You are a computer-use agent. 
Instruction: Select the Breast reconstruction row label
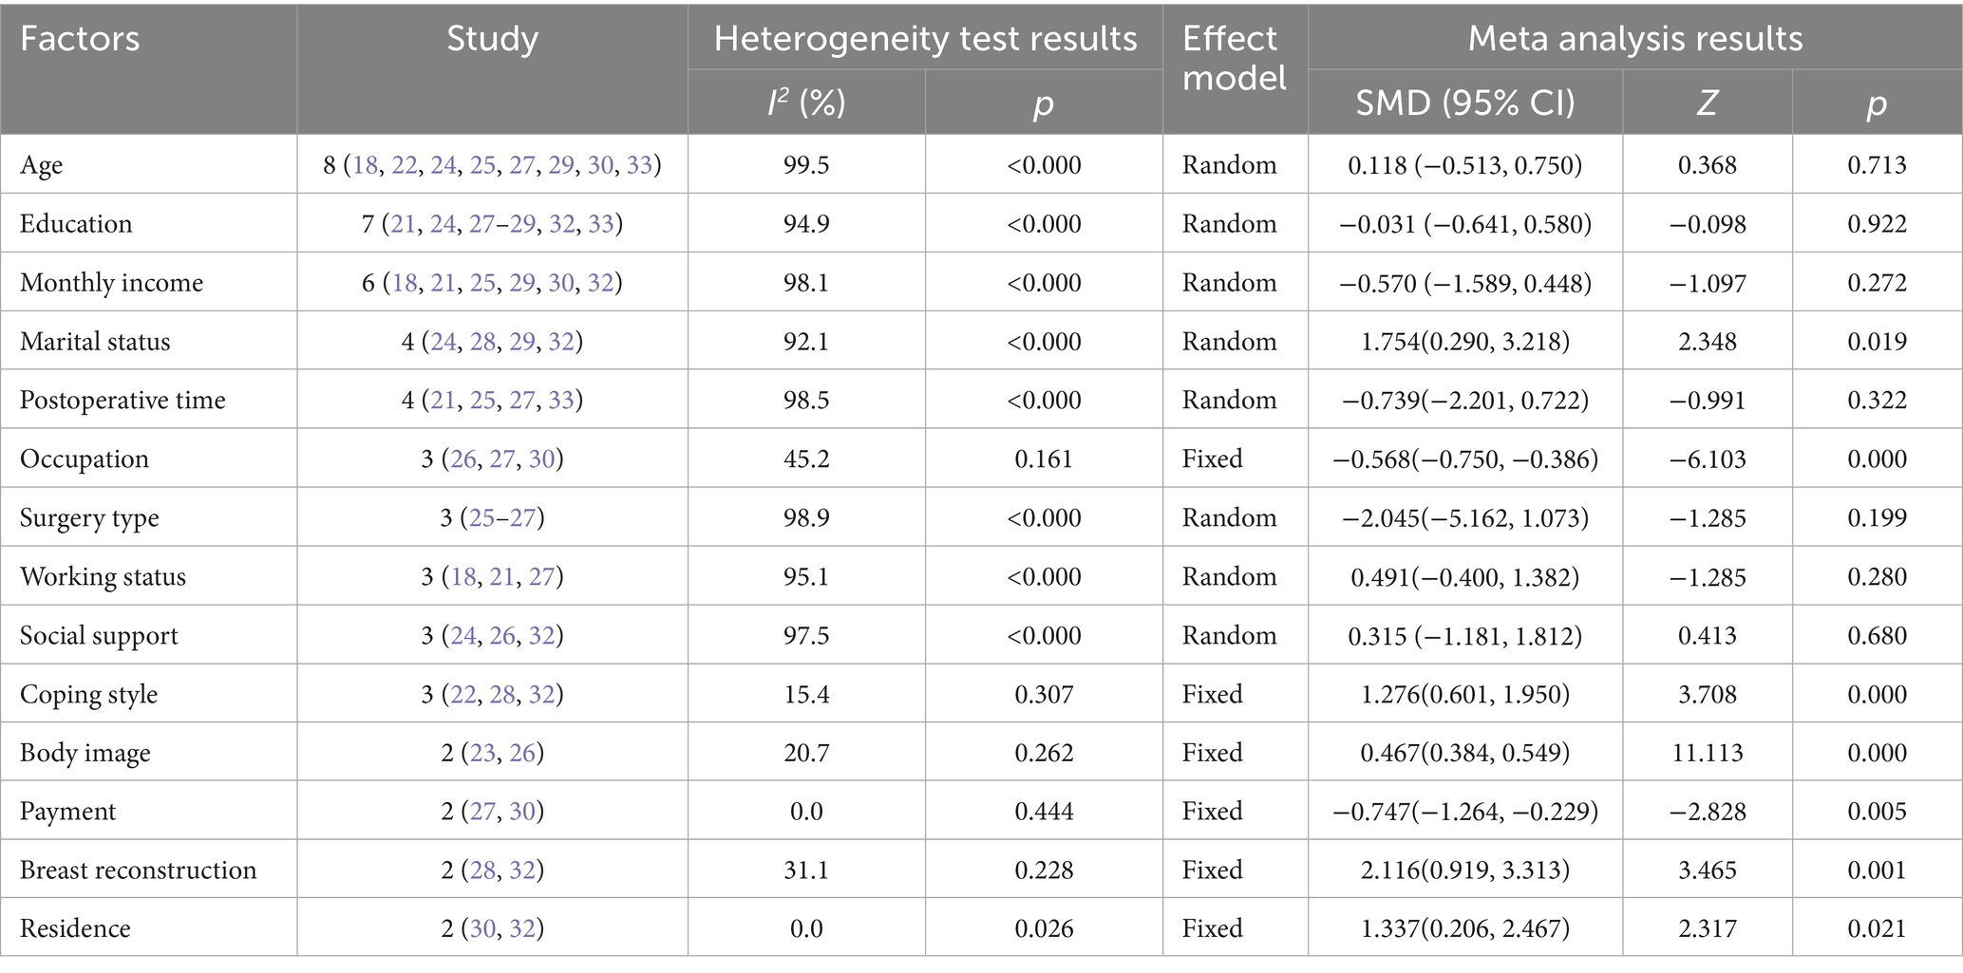point(138,871)
